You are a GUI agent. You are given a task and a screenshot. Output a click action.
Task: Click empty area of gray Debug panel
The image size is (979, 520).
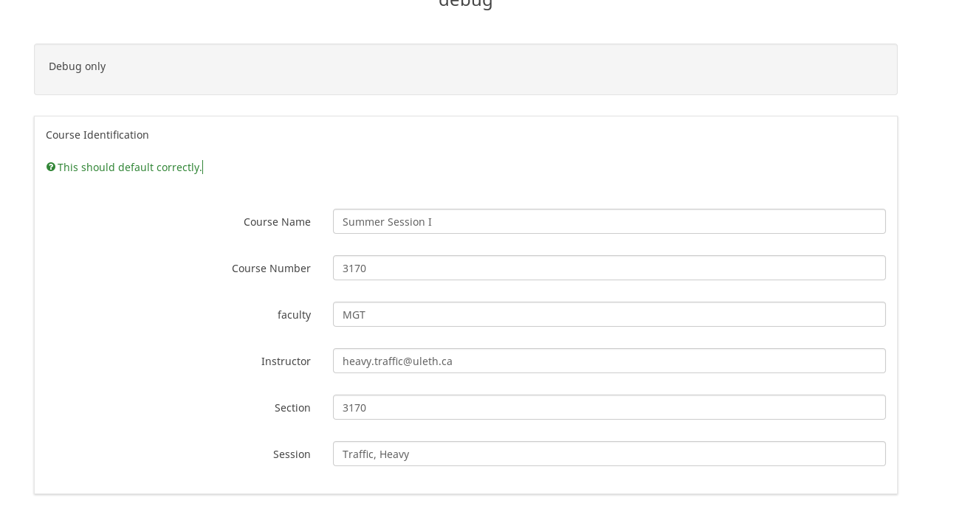click(x=517, y=70)
